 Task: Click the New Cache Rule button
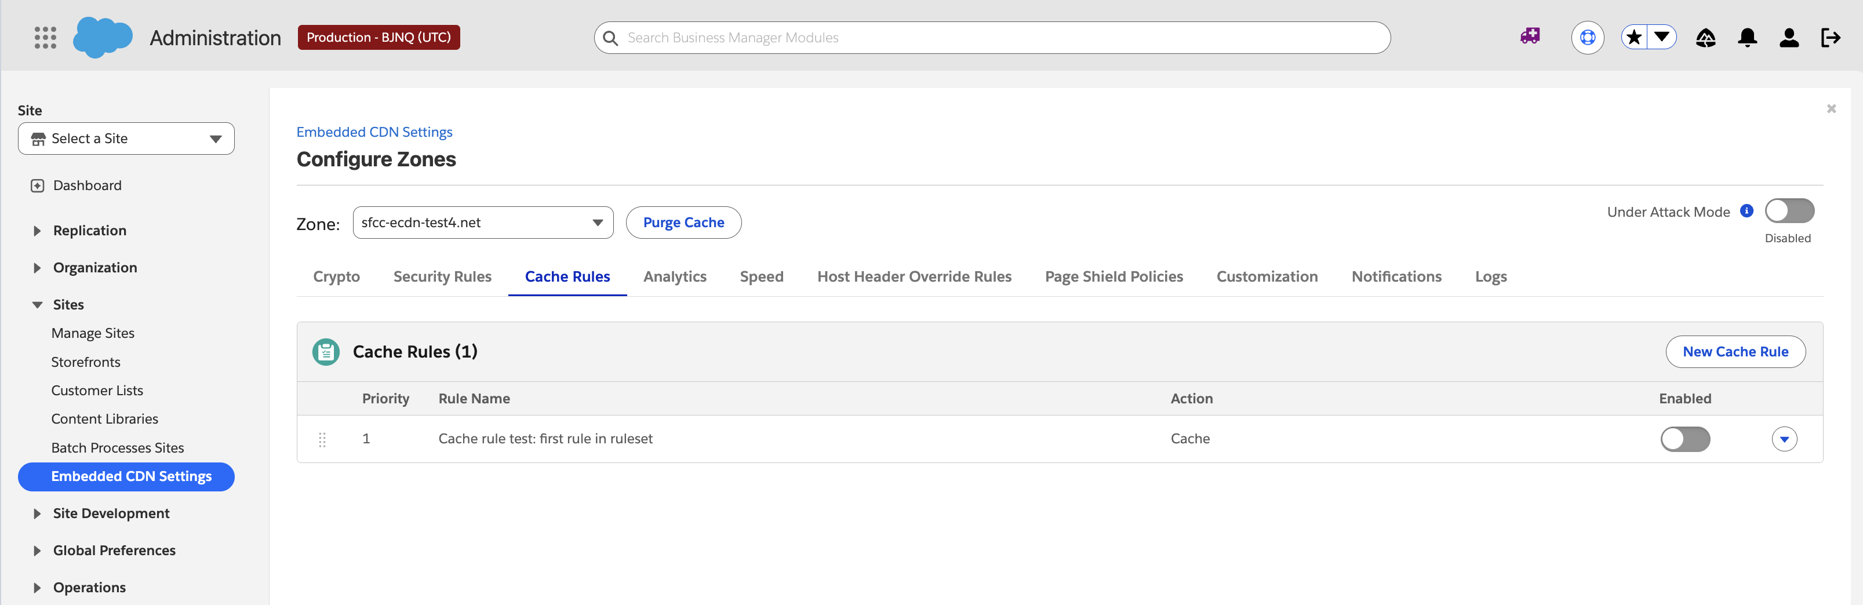[x=1735, y=352]
